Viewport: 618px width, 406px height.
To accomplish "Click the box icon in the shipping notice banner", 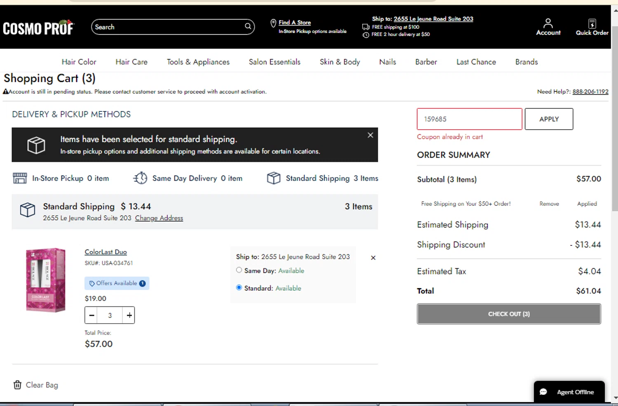I will coord(36,145).
